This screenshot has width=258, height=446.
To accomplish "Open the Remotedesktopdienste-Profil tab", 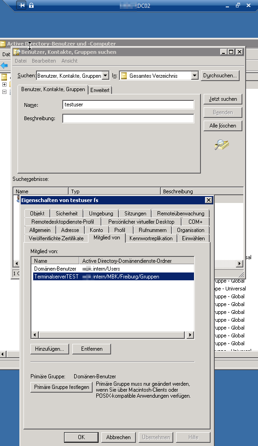I will click(x=63, y=221).
